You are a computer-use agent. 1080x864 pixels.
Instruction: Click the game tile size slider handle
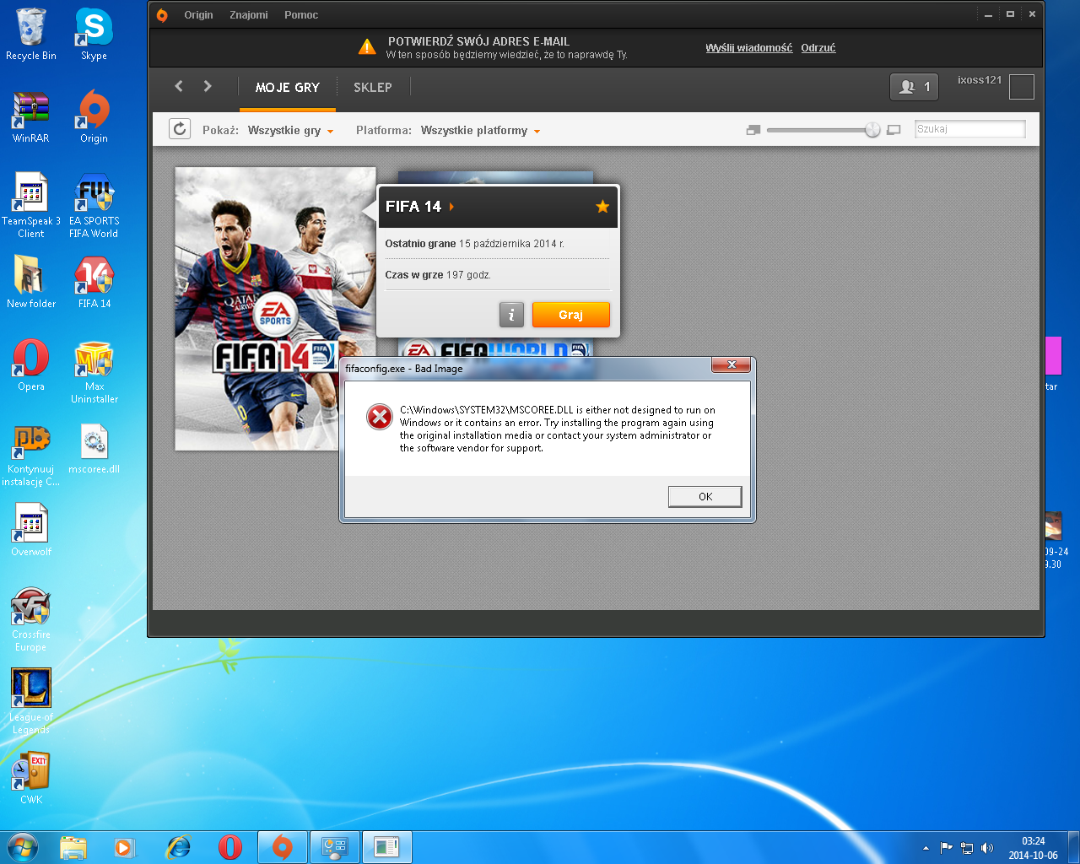pyautogui.click(x=872, y=130)
